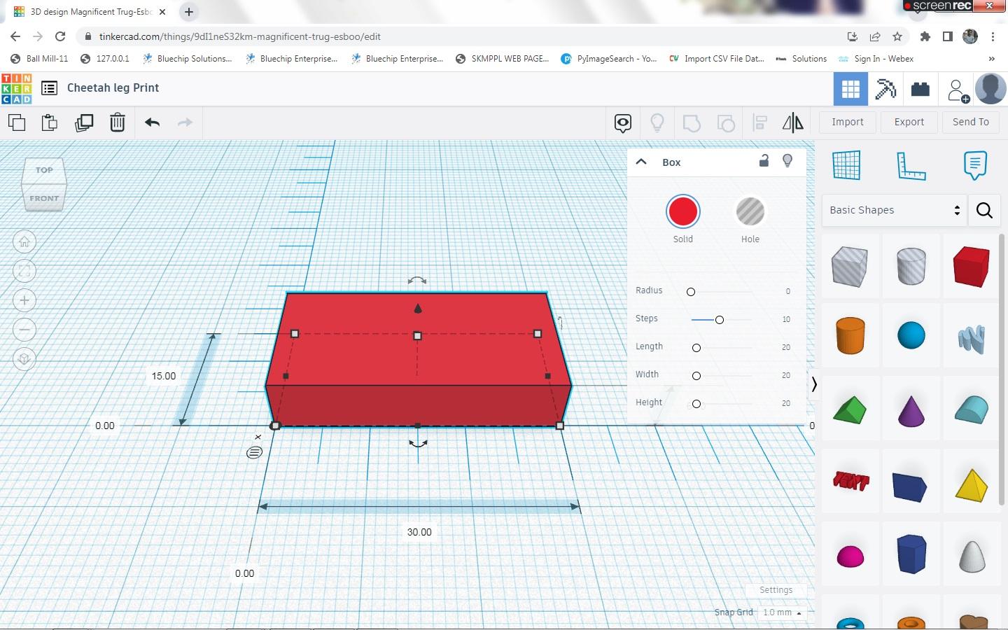Click Fit all in view button
The width and height of the screenshot is (1008, 630).
(24, 272)
